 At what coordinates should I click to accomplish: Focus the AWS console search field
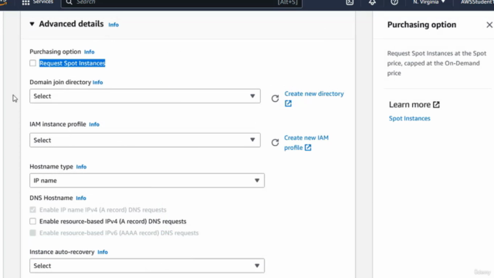tap(182, 2)
